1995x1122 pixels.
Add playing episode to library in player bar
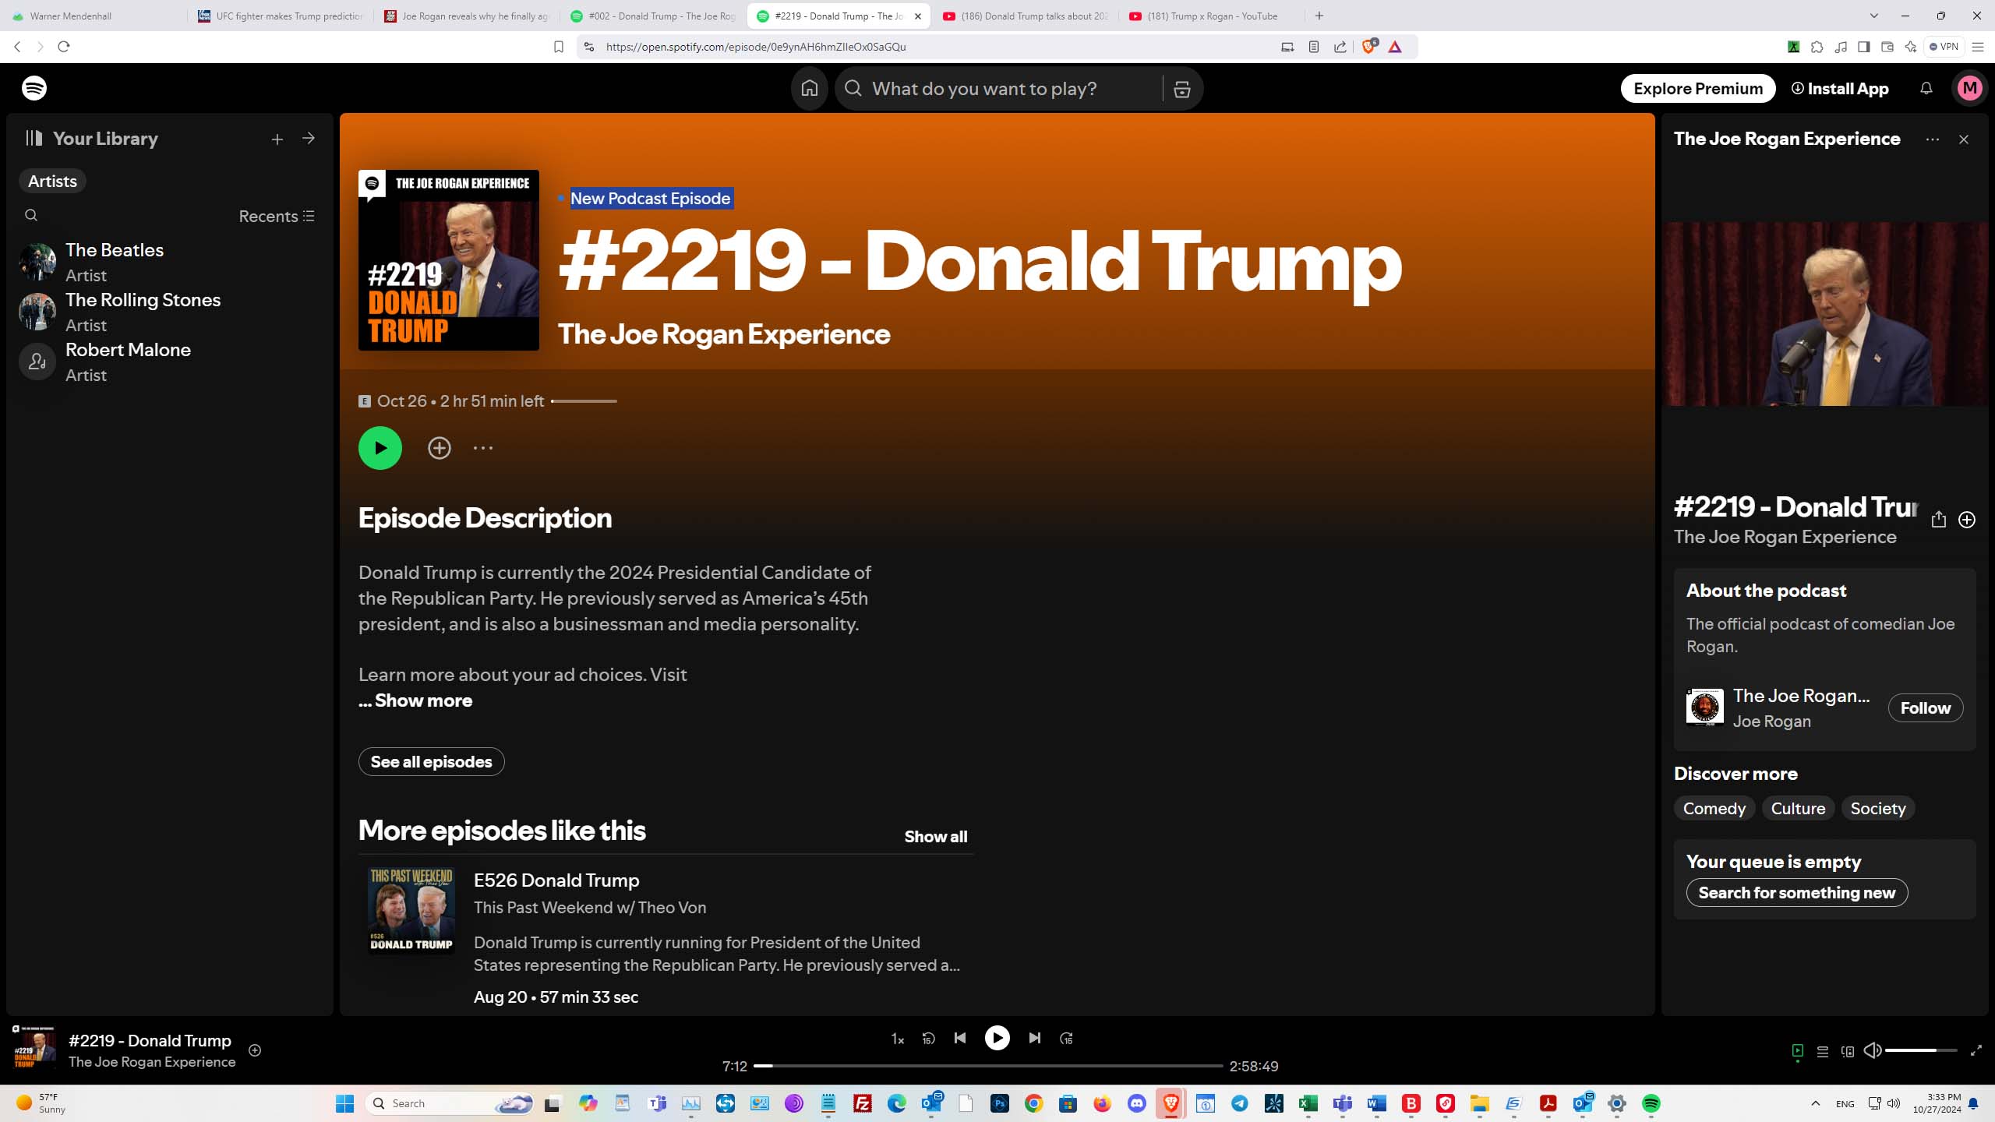254,1050
